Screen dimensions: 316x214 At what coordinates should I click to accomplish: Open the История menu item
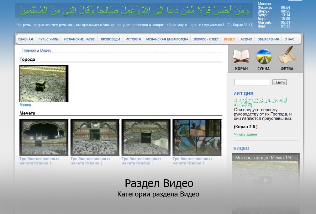click(x=133, y=39)
